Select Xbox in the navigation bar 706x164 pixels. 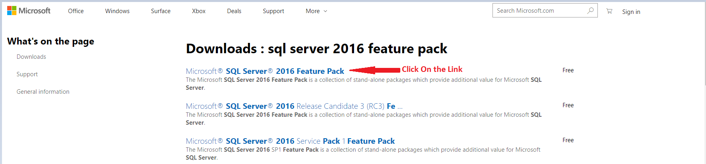click(199, 11)
